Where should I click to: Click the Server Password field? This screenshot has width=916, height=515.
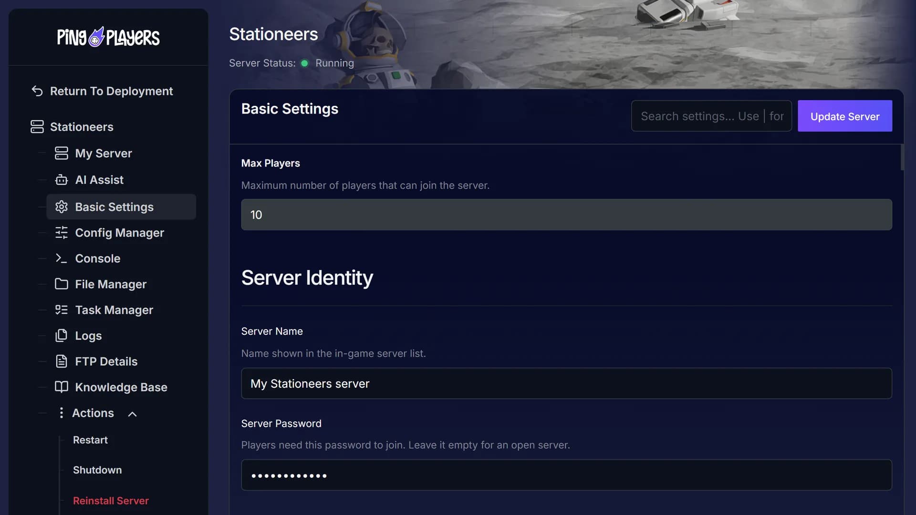click(x=566, y=475)
